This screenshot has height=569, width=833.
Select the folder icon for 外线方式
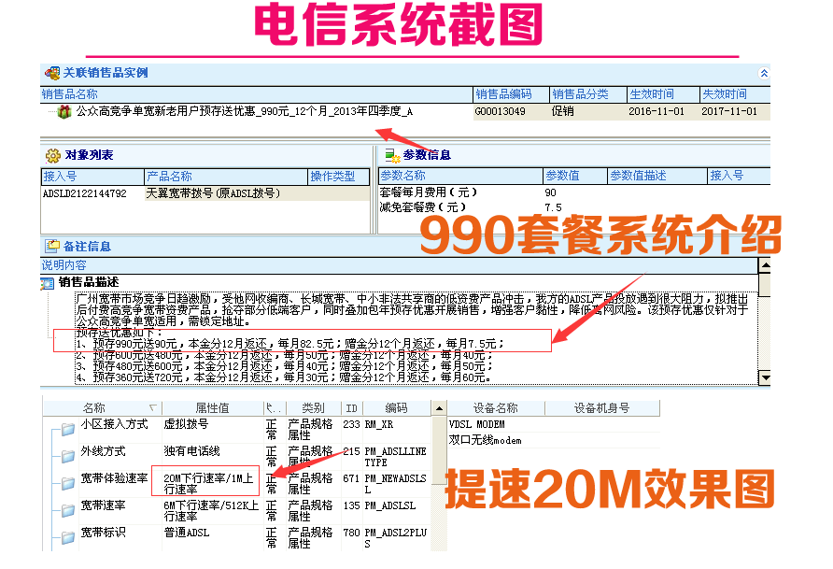[67, 456]
